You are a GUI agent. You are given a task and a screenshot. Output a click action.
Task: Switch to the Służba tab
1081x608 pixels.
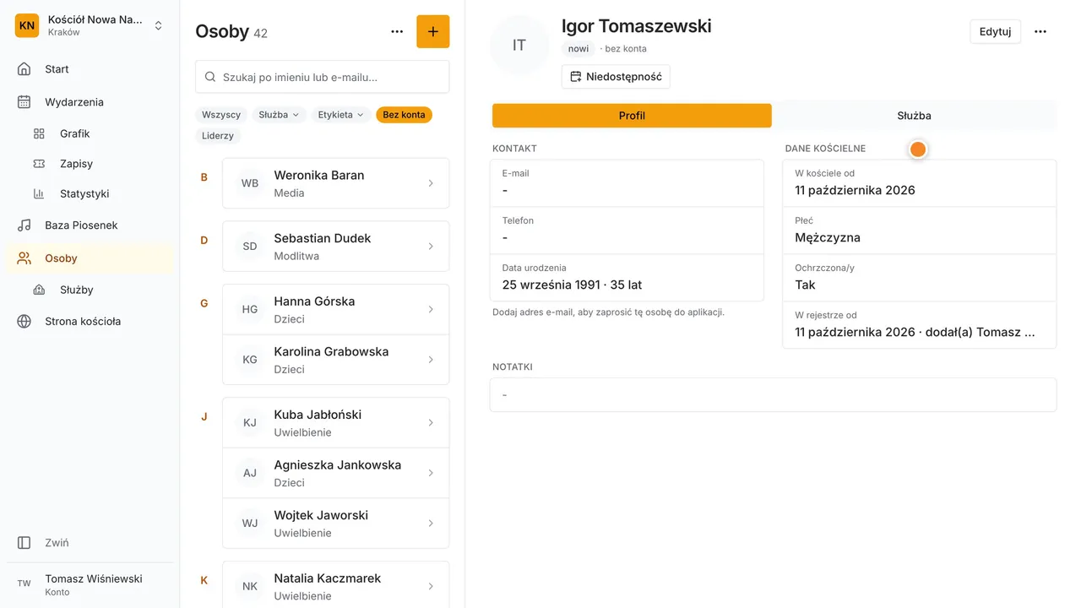[914, 116]
